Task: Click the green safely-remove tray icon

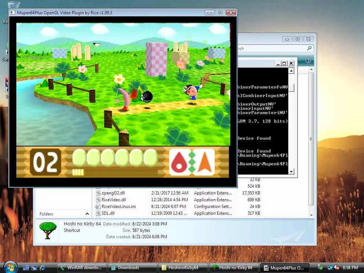Action: tap(320, 267)
